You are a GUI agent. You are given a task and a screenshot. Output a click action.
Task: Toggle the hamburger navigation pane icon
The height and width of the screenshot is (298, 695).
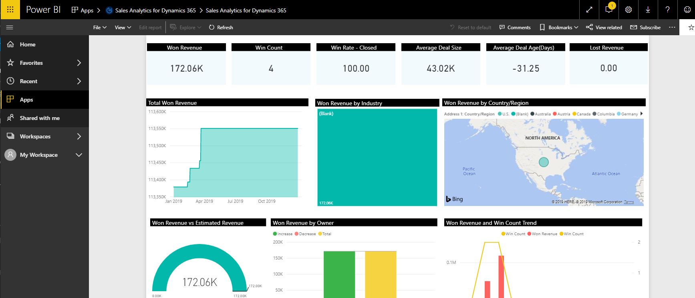[x=10, y=27]
